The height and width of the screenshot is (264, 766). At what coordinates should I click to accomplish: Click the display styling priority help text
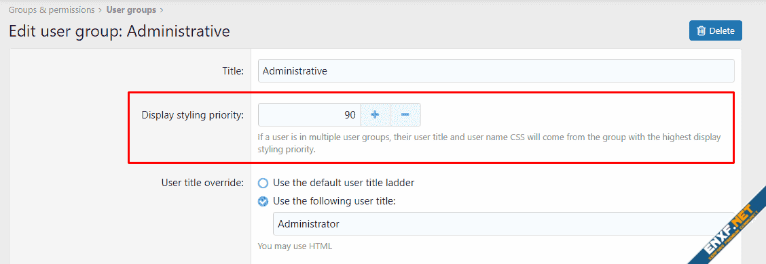point(489,144)
